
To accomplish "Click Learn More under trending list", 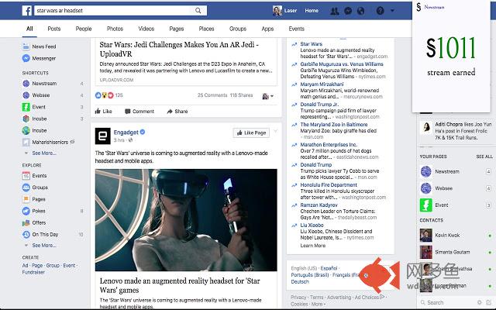I will [x=312, y=246].
